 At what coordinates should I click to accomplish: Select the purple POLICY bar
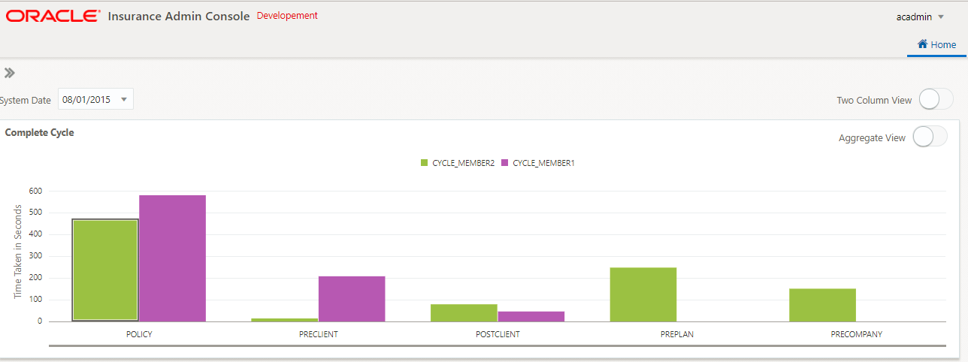pos(172,258)
